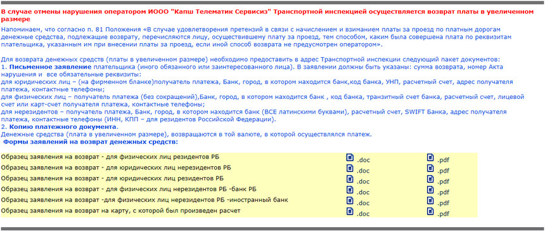Download .pdf link for юридических лиц нерезидентов РБ
The height and width of the screenshot is (231, 545).
click(443, 171)
